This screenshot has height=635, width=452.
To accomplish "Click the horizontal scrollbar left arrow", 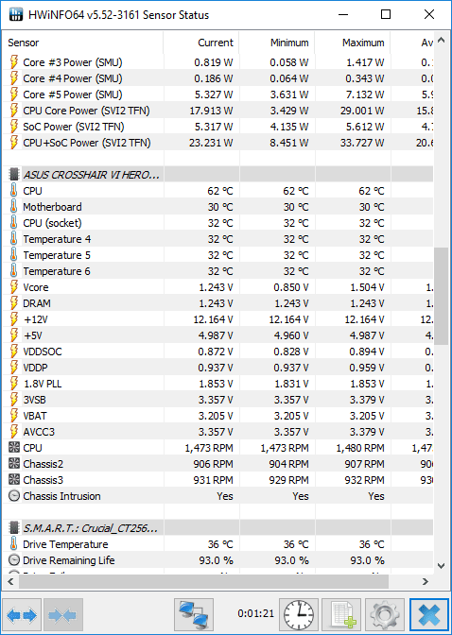I will (x=10, y=582).
